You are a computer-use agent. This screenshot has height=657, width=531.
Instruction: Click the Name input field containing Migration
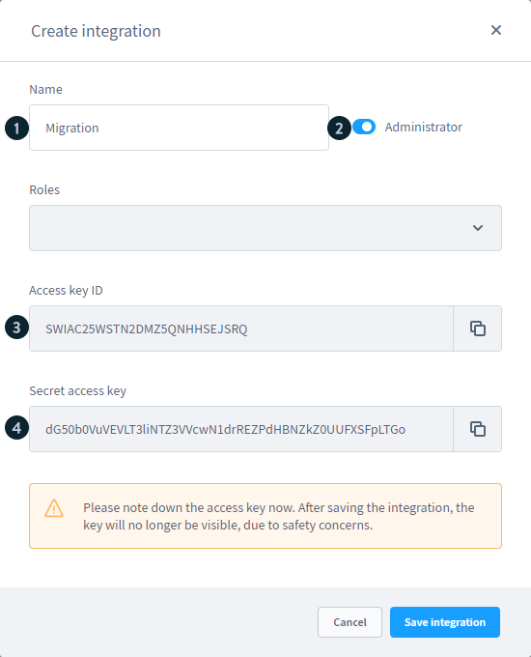pyautogui.click(x=179, y=128)
